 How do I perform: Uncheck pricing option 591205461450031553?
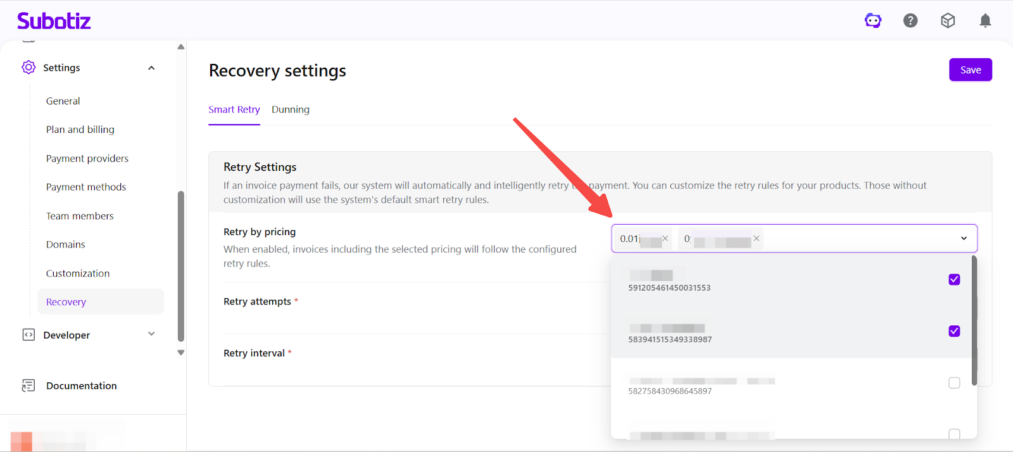click(954, 279)
